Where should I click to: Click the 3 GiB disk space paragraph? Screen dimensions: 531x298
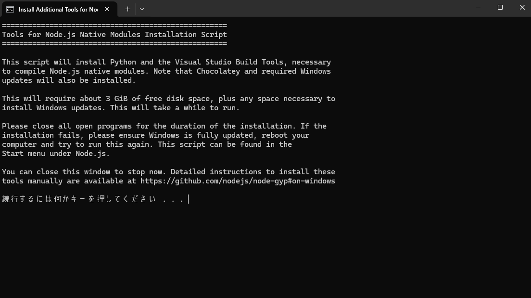tap(167, 103)
